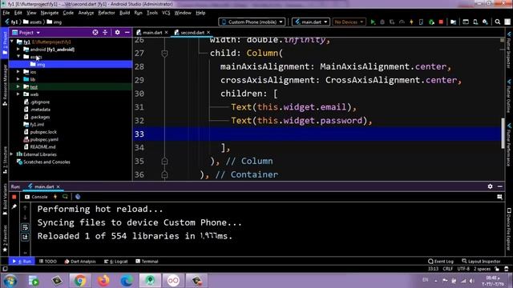Run the app with green play icon
The image size is (513, 288).
pos(373,22)
